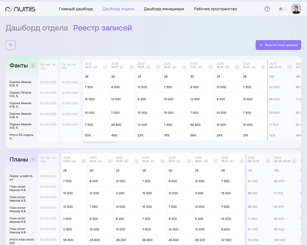
Task: Open user profile avatar
Action: [296, 9]
